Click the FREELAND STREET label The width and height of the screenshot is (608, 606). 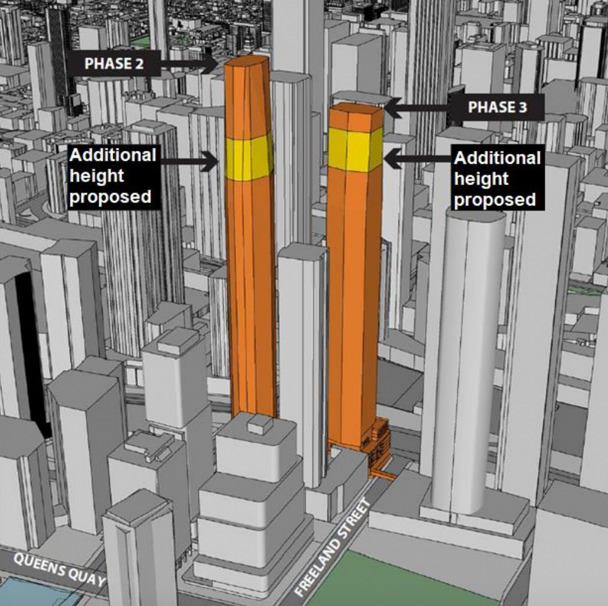[333, 548]
